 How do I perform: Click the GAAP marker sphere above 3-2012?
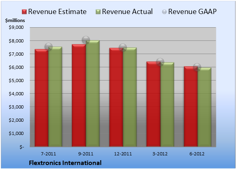tap(160, 62)
